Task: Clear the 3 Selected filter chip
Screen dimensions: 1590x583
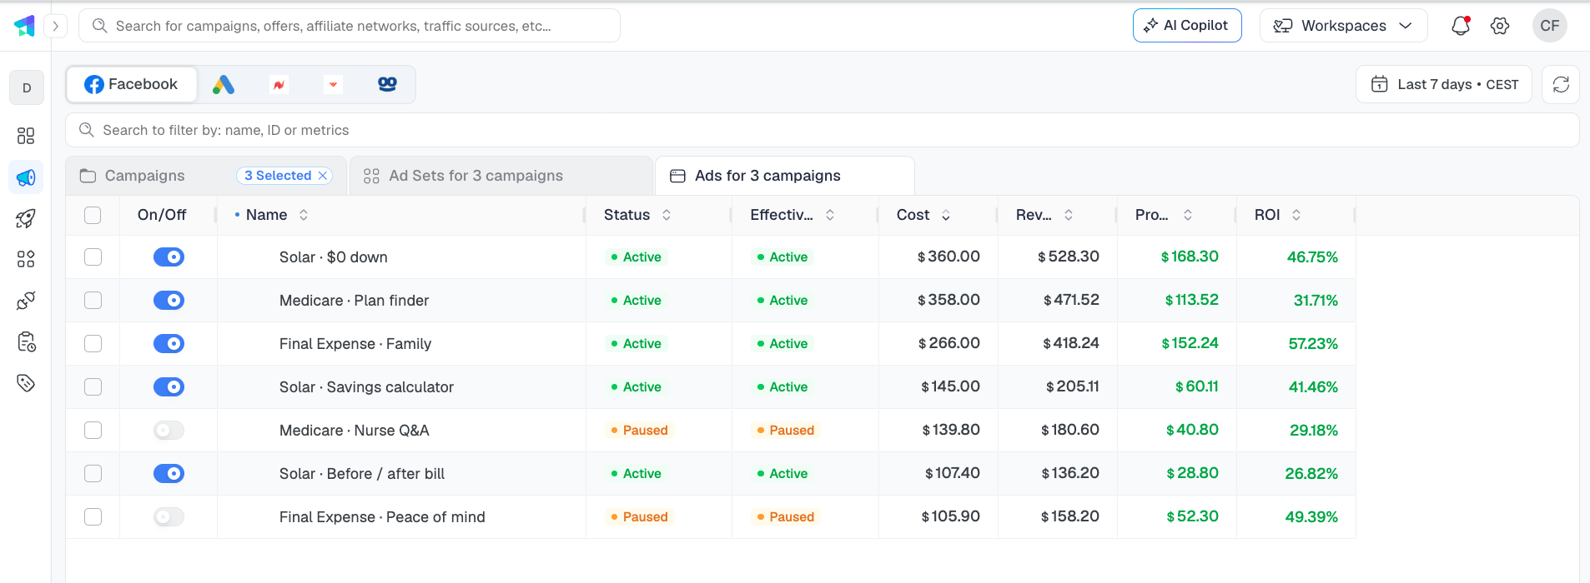Action: (323, 176)
